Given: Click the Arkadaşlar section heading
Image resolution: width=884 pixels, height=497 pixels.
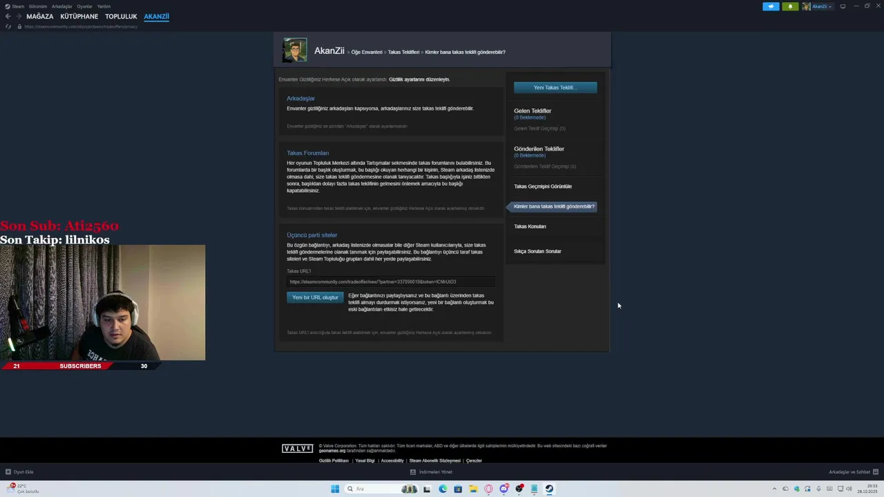Looking at the screenshot, I should pyautogui.click(x=300, y=99).
